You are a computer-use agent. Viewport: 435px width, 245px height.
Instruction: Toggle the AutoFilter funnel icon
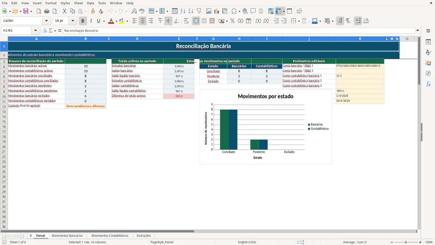point(199,11)
